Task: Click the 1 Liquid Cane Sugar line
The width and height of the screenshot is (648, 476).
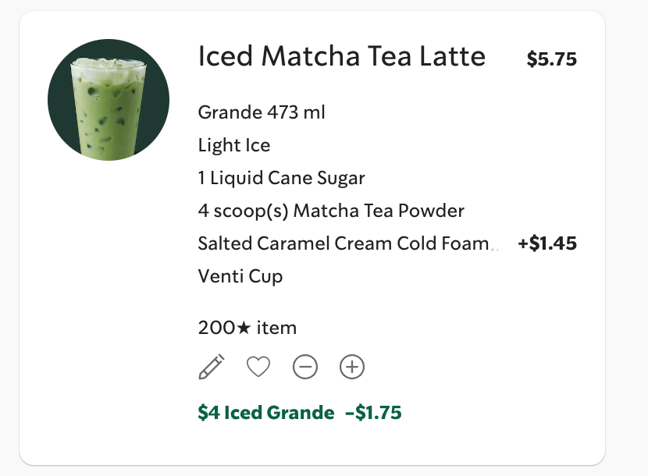Action: pos(281,178)
